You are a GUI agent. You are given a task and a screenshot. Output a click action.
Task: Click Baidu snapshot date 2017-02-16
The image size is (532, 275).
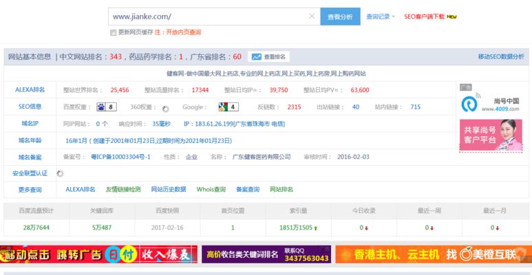[167, 228]
